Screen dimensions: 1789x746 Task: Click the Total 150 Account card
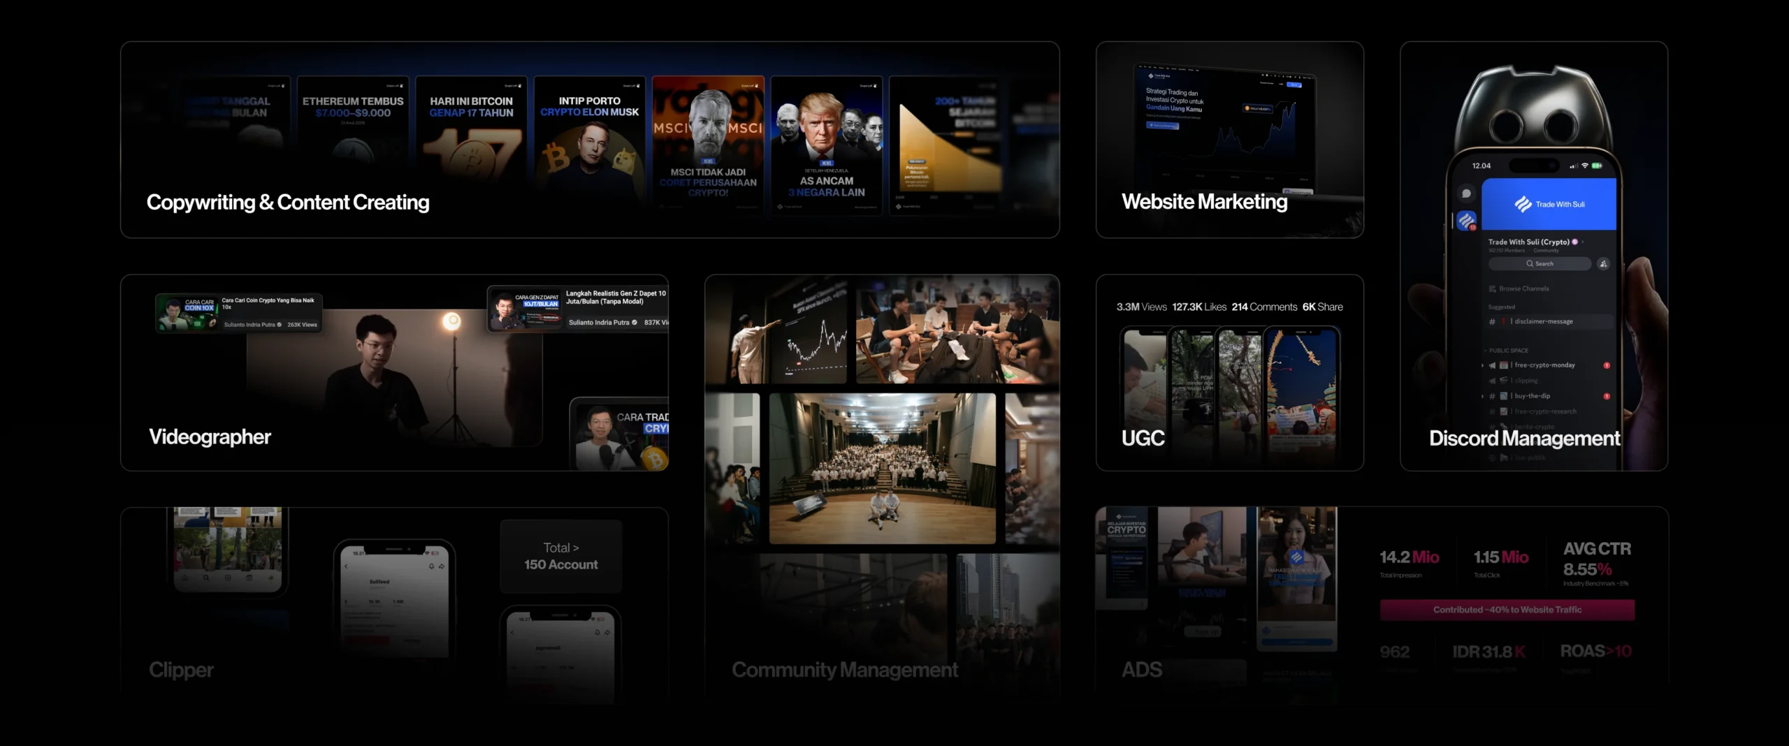560,557
